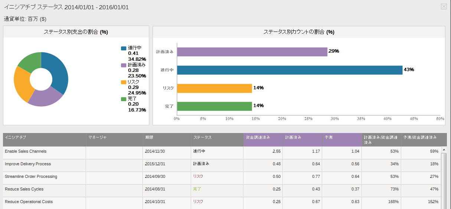Open the Enable Sales Channels initiative
451x209 pixels.
coord(26,151)
